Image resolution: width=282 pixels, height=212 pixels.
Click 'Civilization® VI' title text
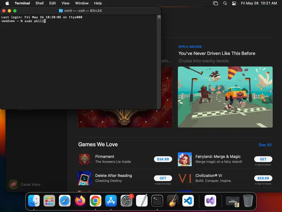coord(209,176)
